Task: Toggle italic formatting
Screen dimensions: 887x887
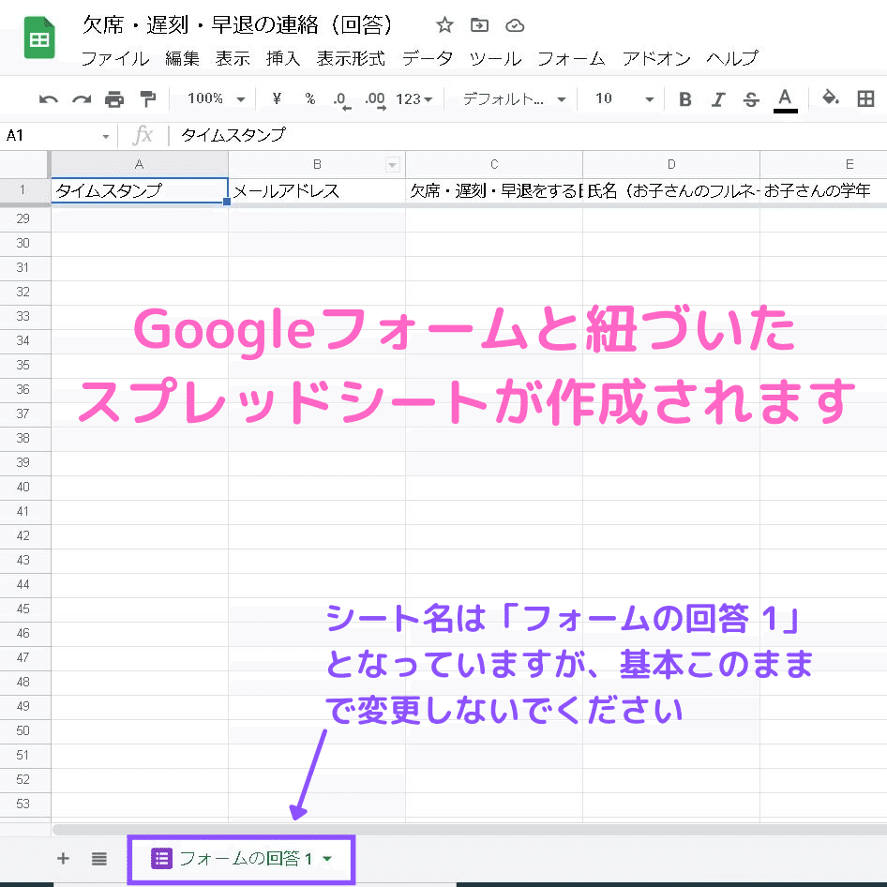Action: point(718,99)
